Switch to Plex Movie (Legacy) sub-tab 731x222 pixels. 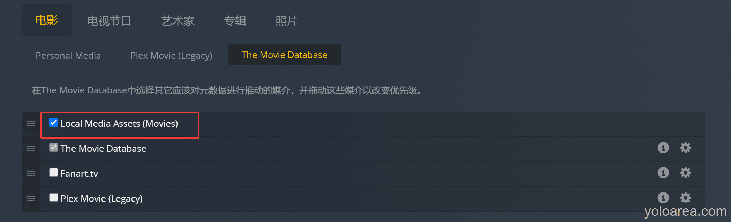pyautogui.click(x=171, y=55)
